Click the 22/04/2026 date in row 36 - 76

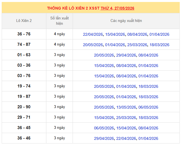click(93, 34)
